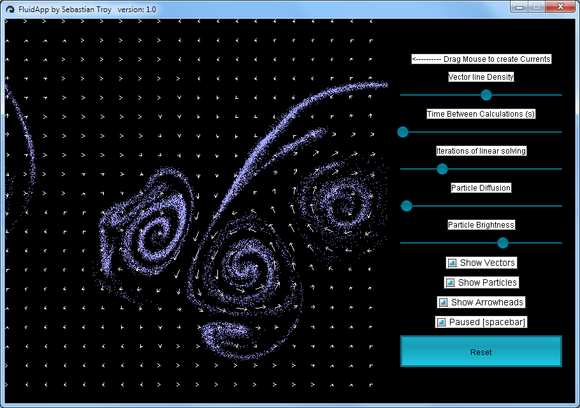This screenshot has height=408, width=580.
Task: Toggle the Show Particles checkbox
Action: (x=450, y=283)
